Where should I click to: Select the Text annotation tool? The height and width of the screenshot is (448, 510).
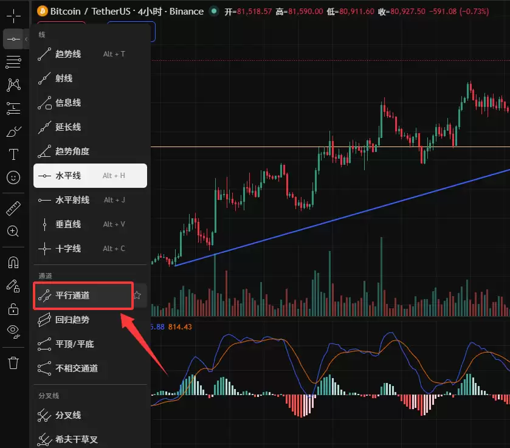click(13, 154)
